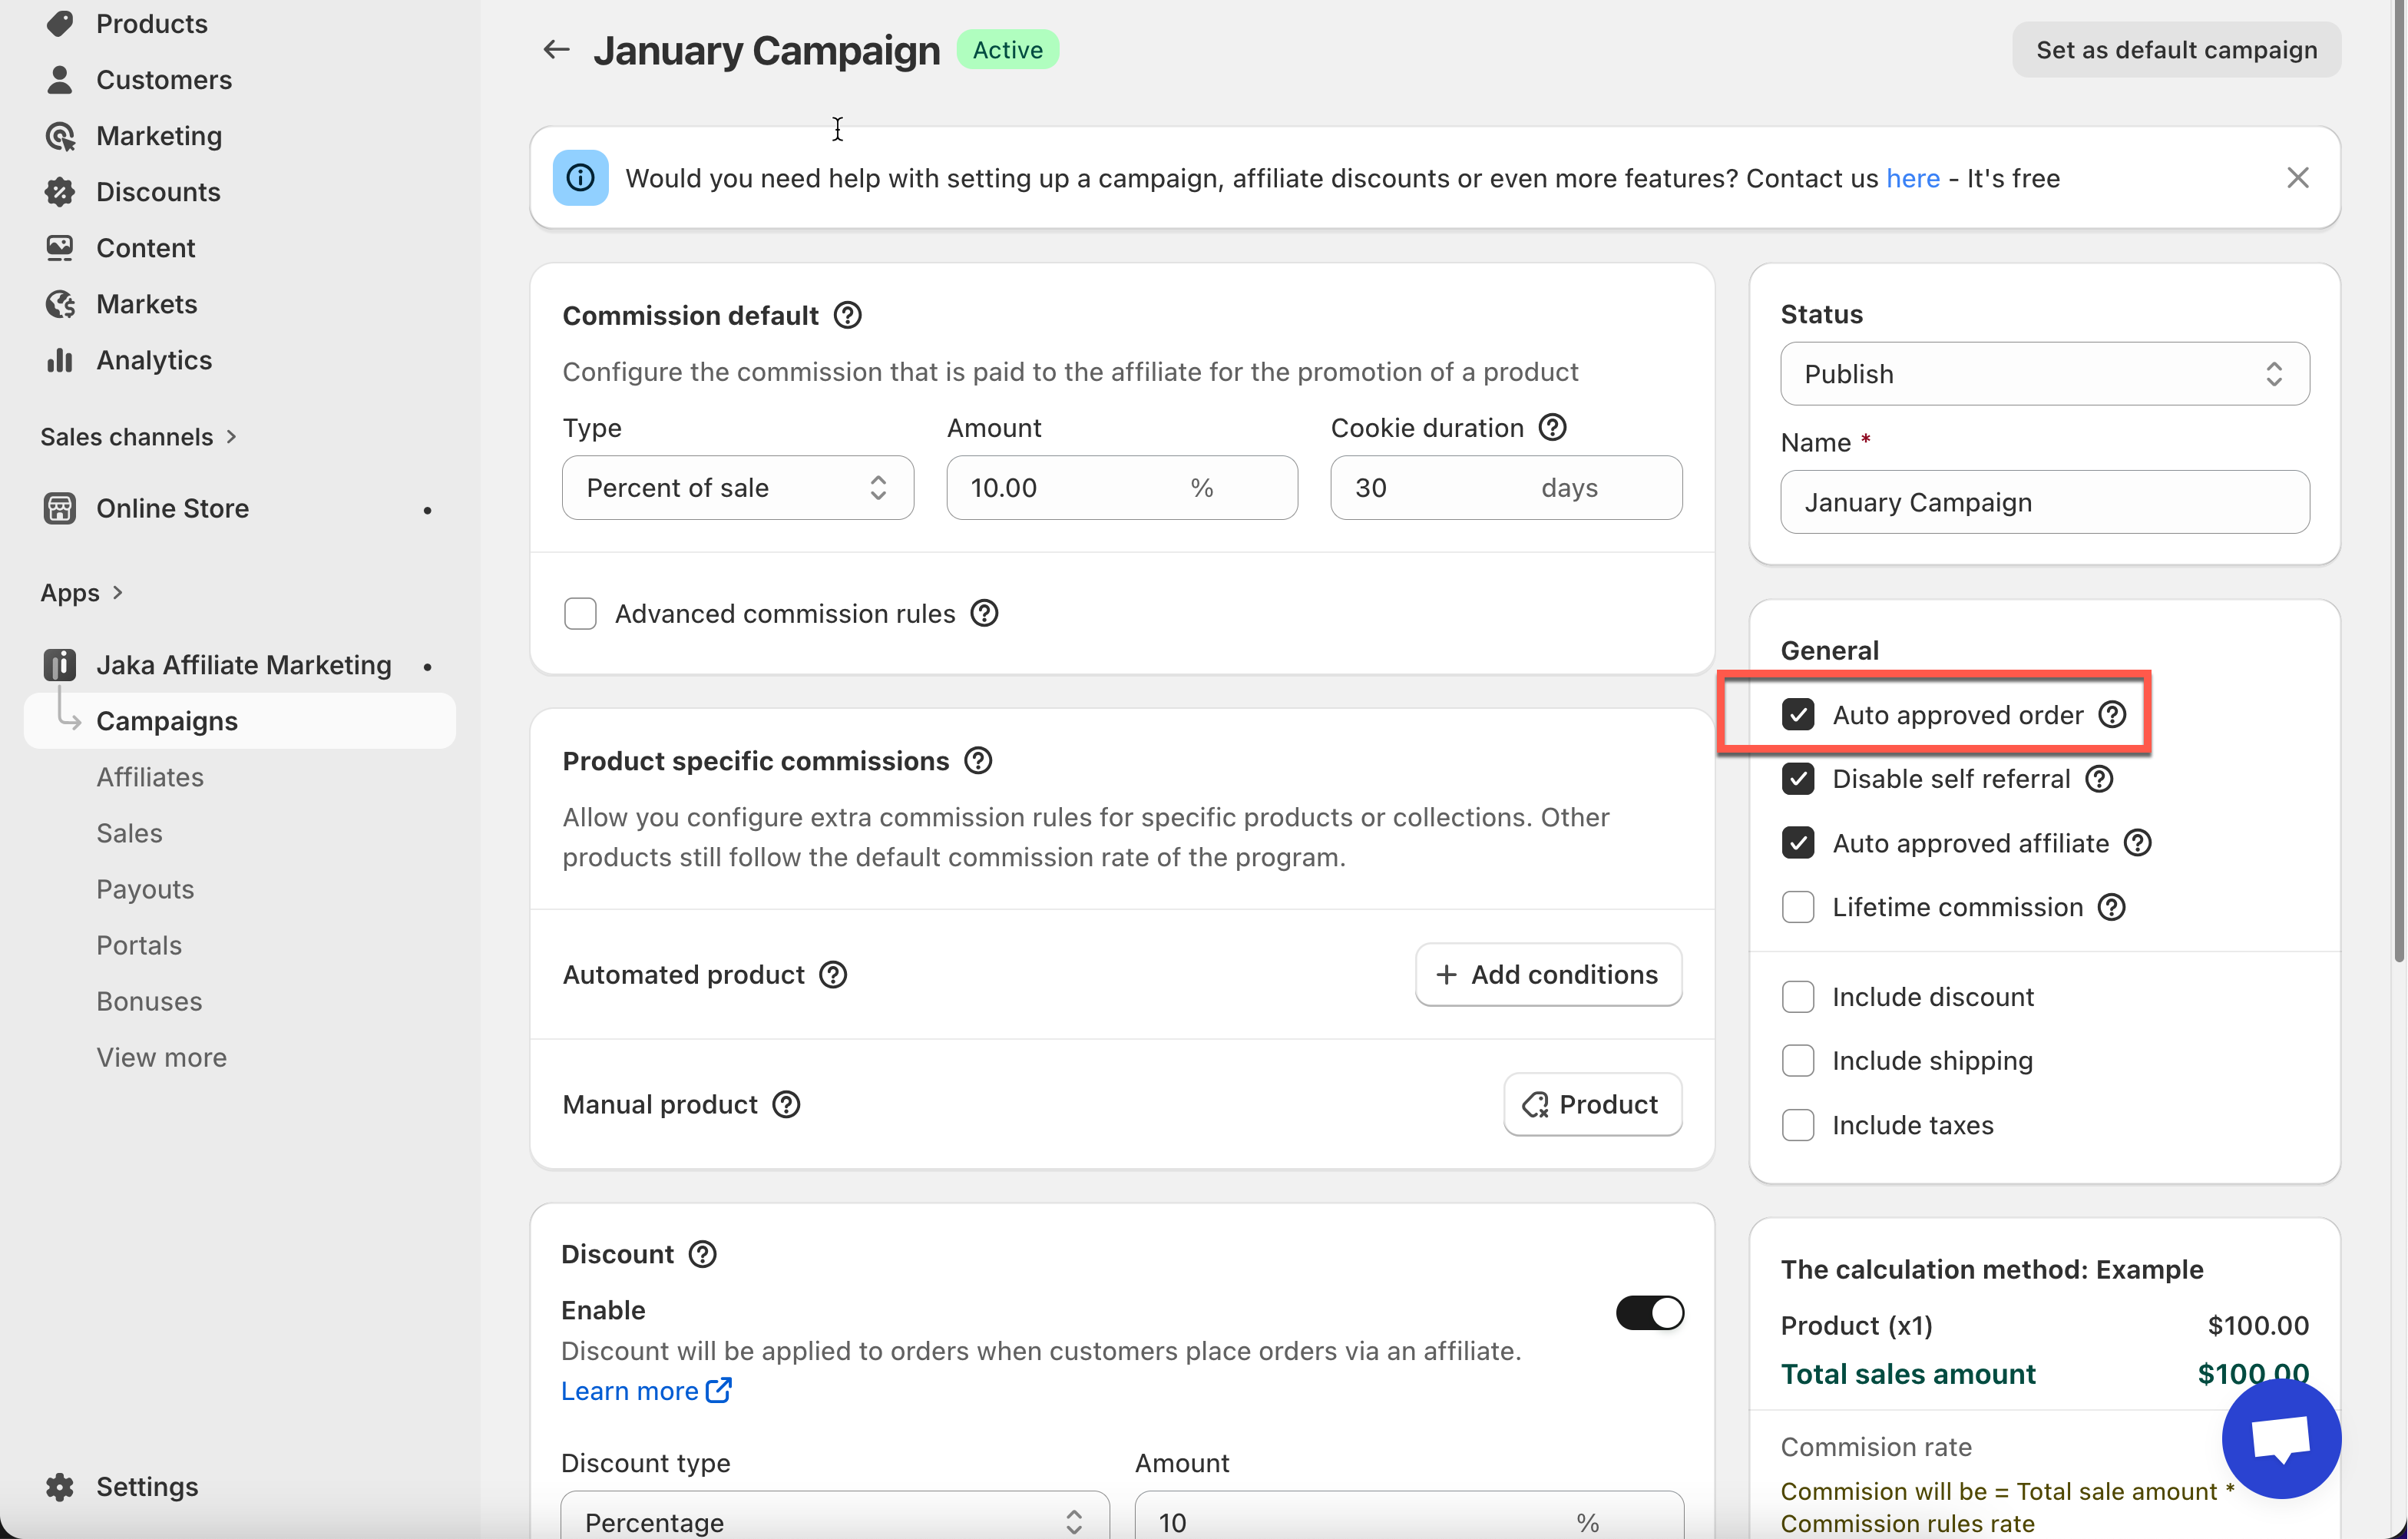This screenshot has width=2408, height=1539.
Task: Click the help icon beside Commission default
Action: click(x=847, y=316)
